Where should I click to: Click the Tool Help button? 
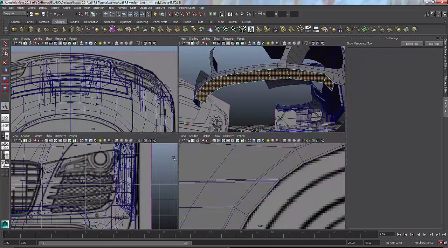[x=433, y=44]
